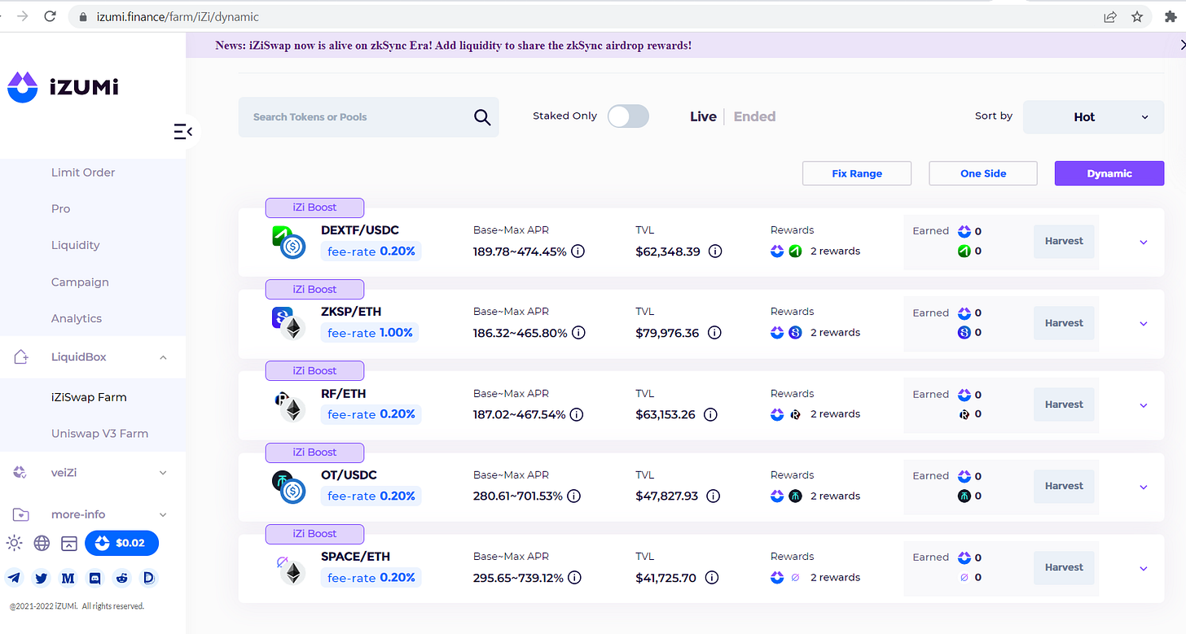Open the Telegram social link
Screen dimensions: 1186x634
point(15,578)
